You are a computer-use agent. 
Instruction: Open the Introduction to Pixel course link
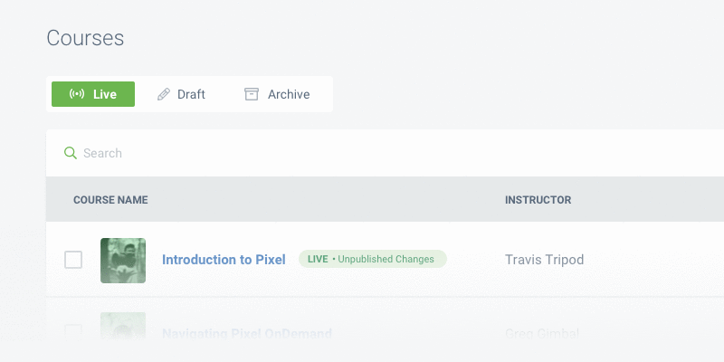(x=224, y=260)
